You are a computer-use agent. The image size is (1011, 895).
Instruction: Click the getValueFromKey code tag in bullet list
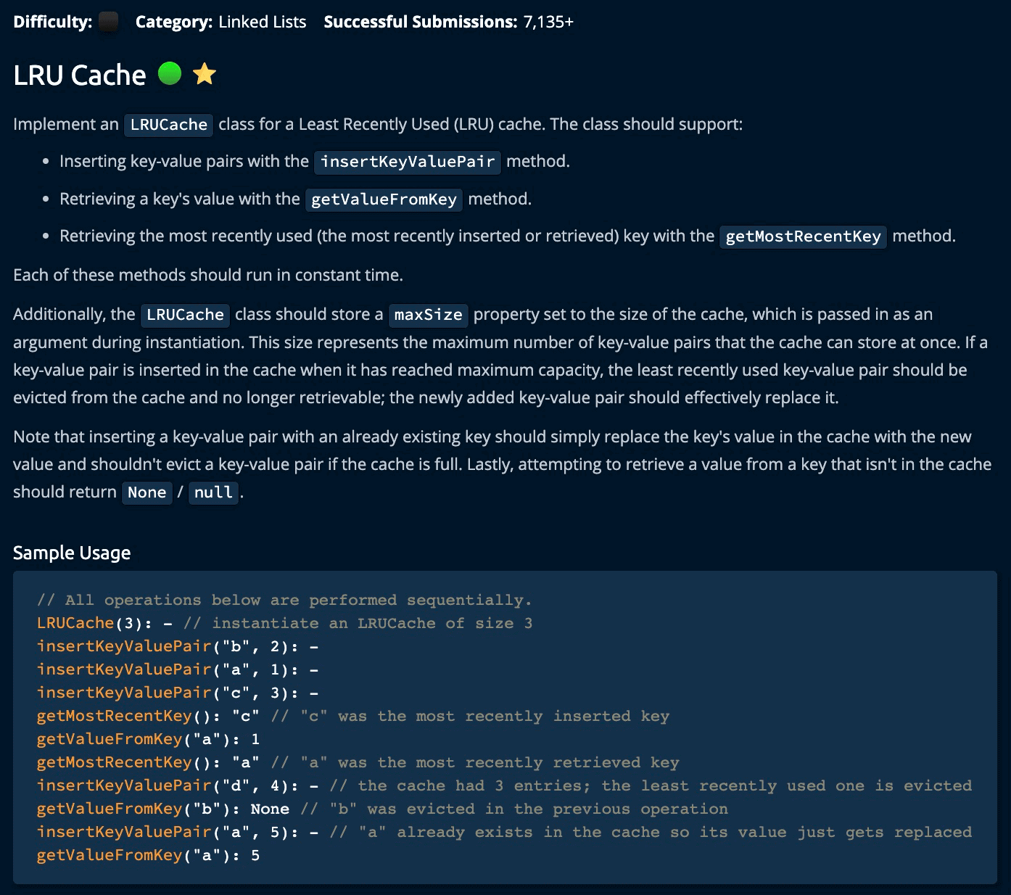(384, 199)
